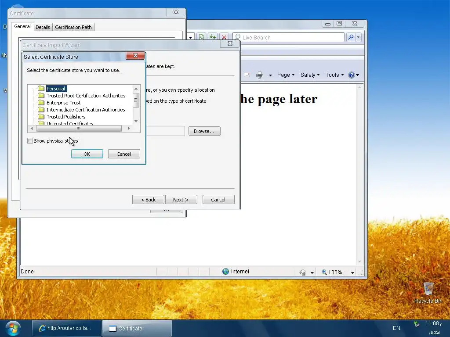
Task: Click the compatibility view icon in Internet Explorer
Action: click(201, 37)
